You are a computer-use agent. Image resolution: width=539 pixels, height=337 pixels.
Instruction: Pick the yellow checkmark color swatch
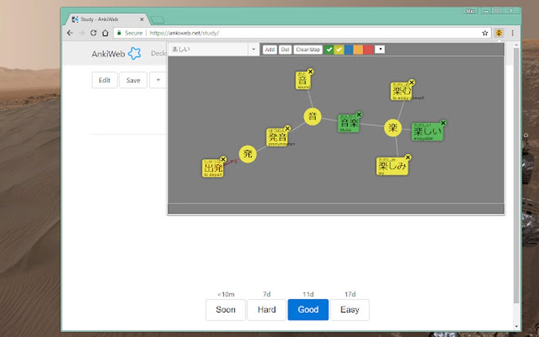pyautogui.click(x=339, y=50)
